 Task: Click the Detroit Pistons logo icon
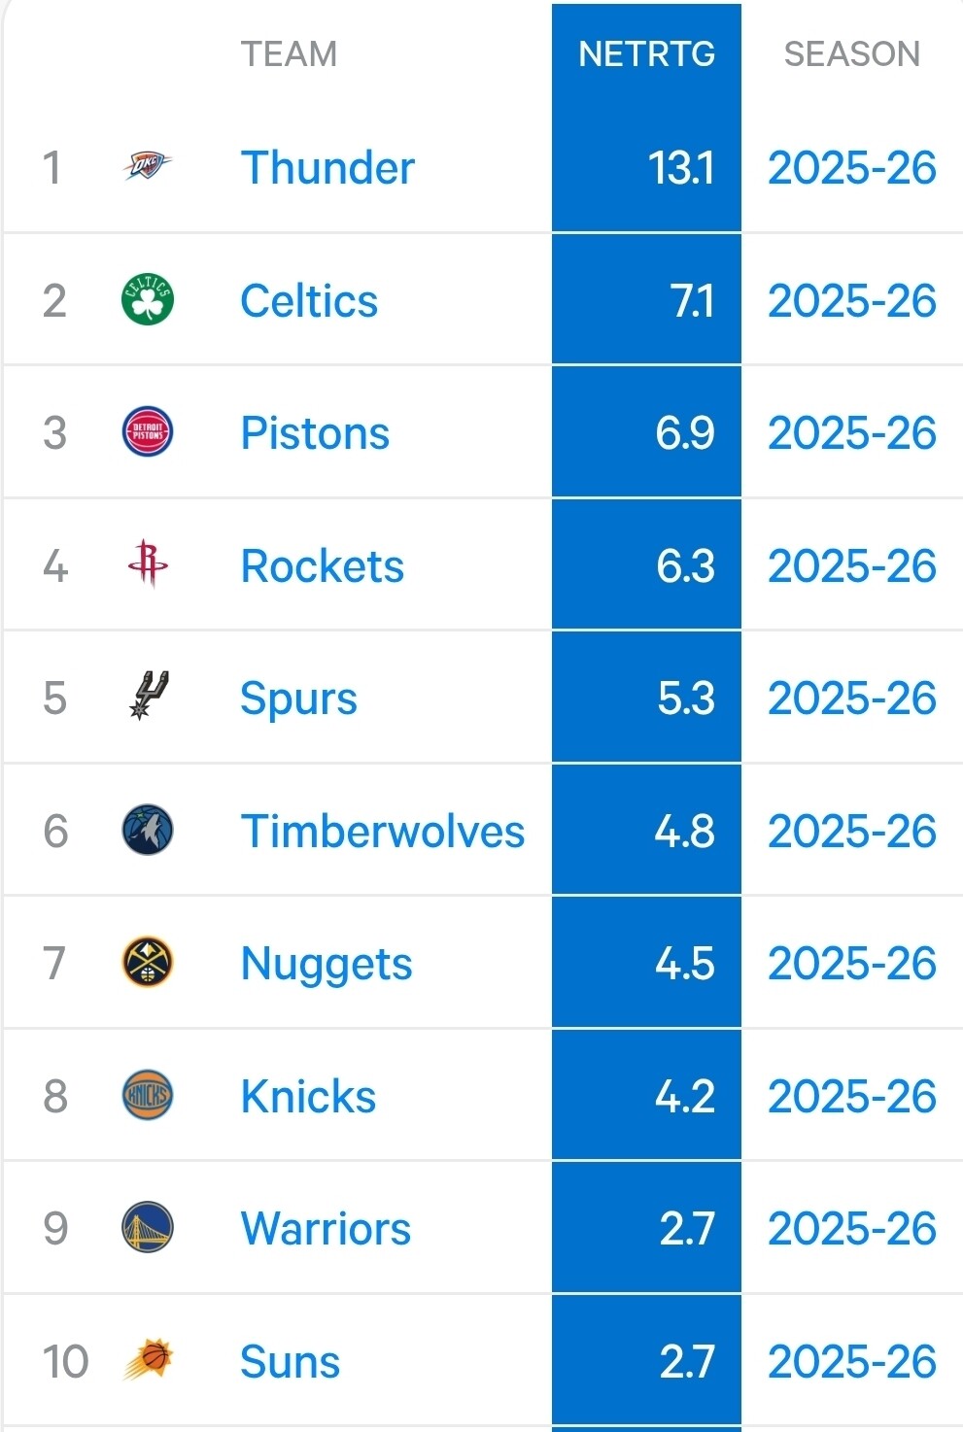coord(148,432)
